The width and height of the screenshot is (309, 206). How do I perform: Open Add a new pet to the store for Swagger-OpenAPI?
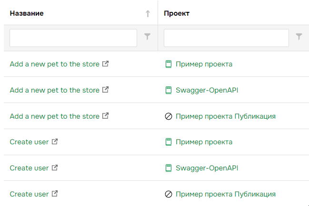(54, 90)
